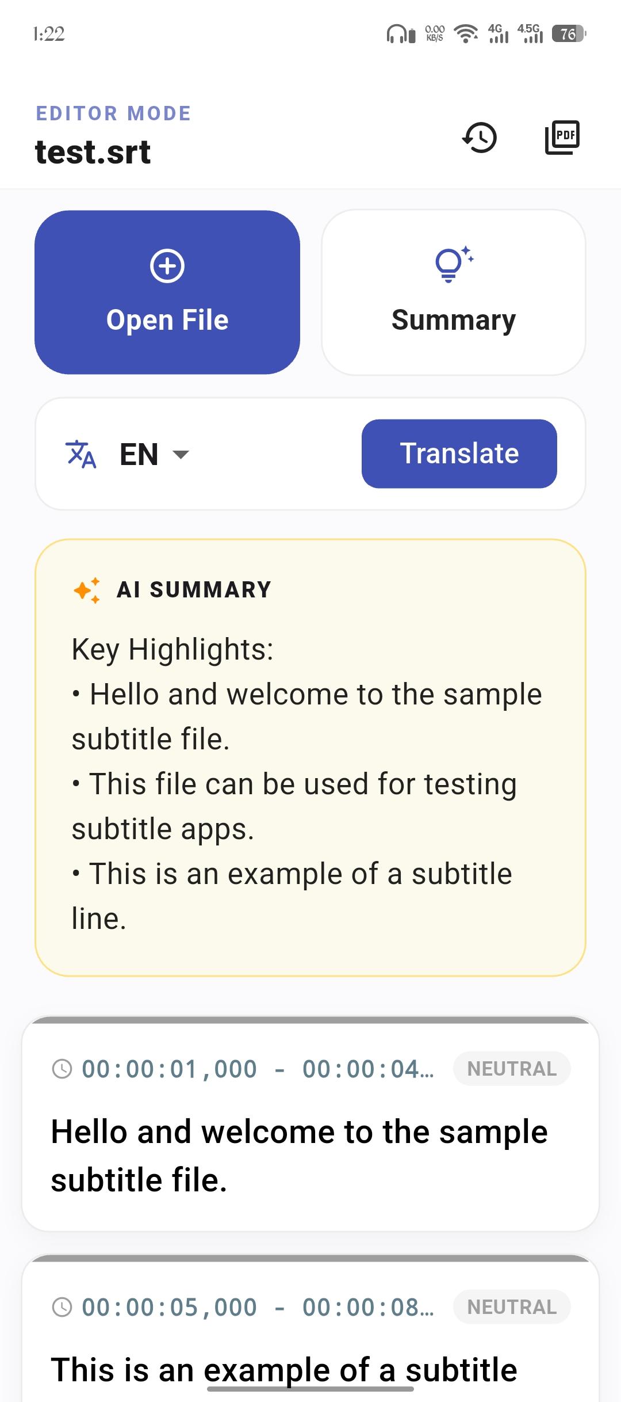Tap the Wi-Fi status bar icon
The height and width of the screenshot is (1402, 621).
click(466, 34)
